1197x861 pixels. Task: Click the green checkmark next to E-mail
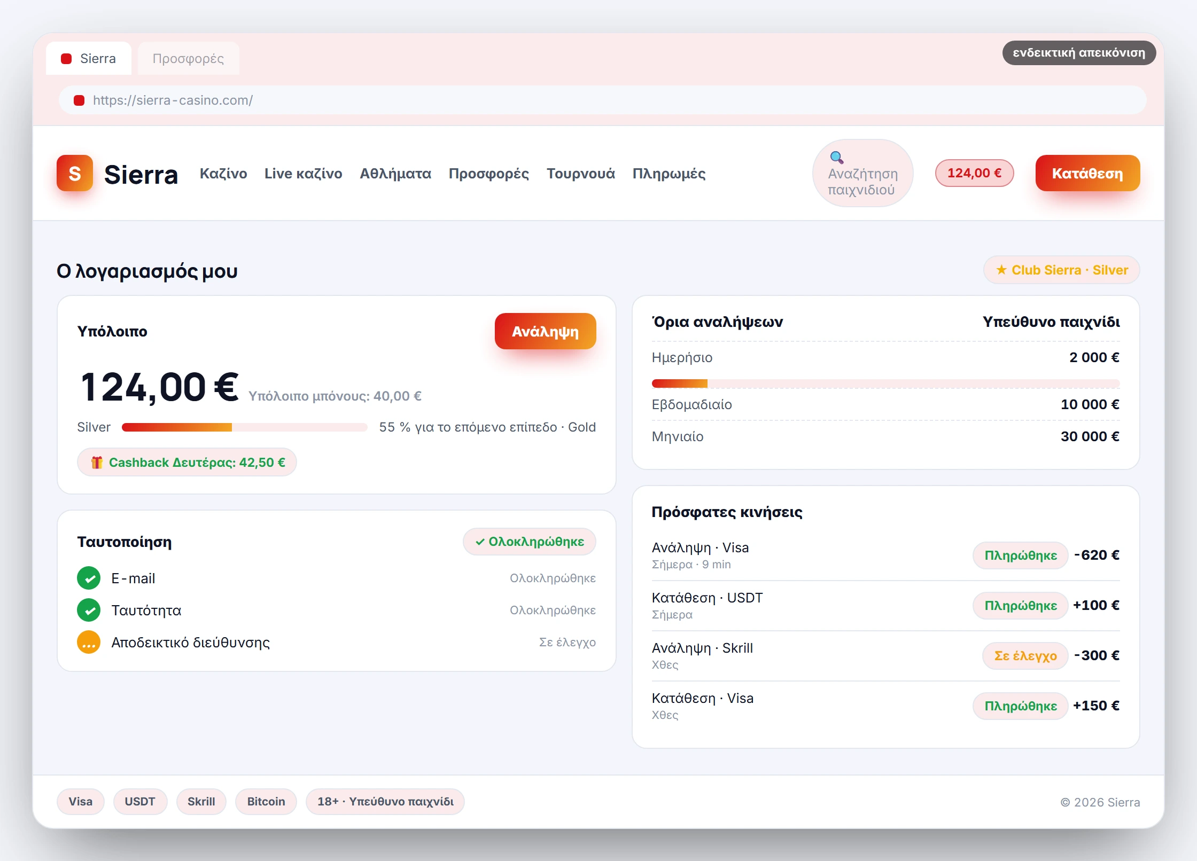point(89,578)
